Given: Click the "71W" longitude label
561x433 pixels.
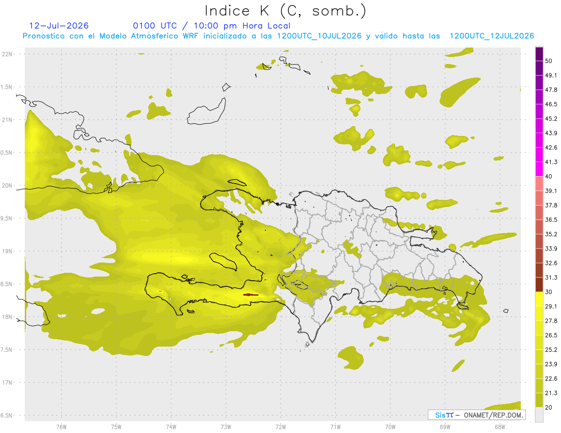Looking at the screenshot, I should pyautogui.click(x=335, y=426).
